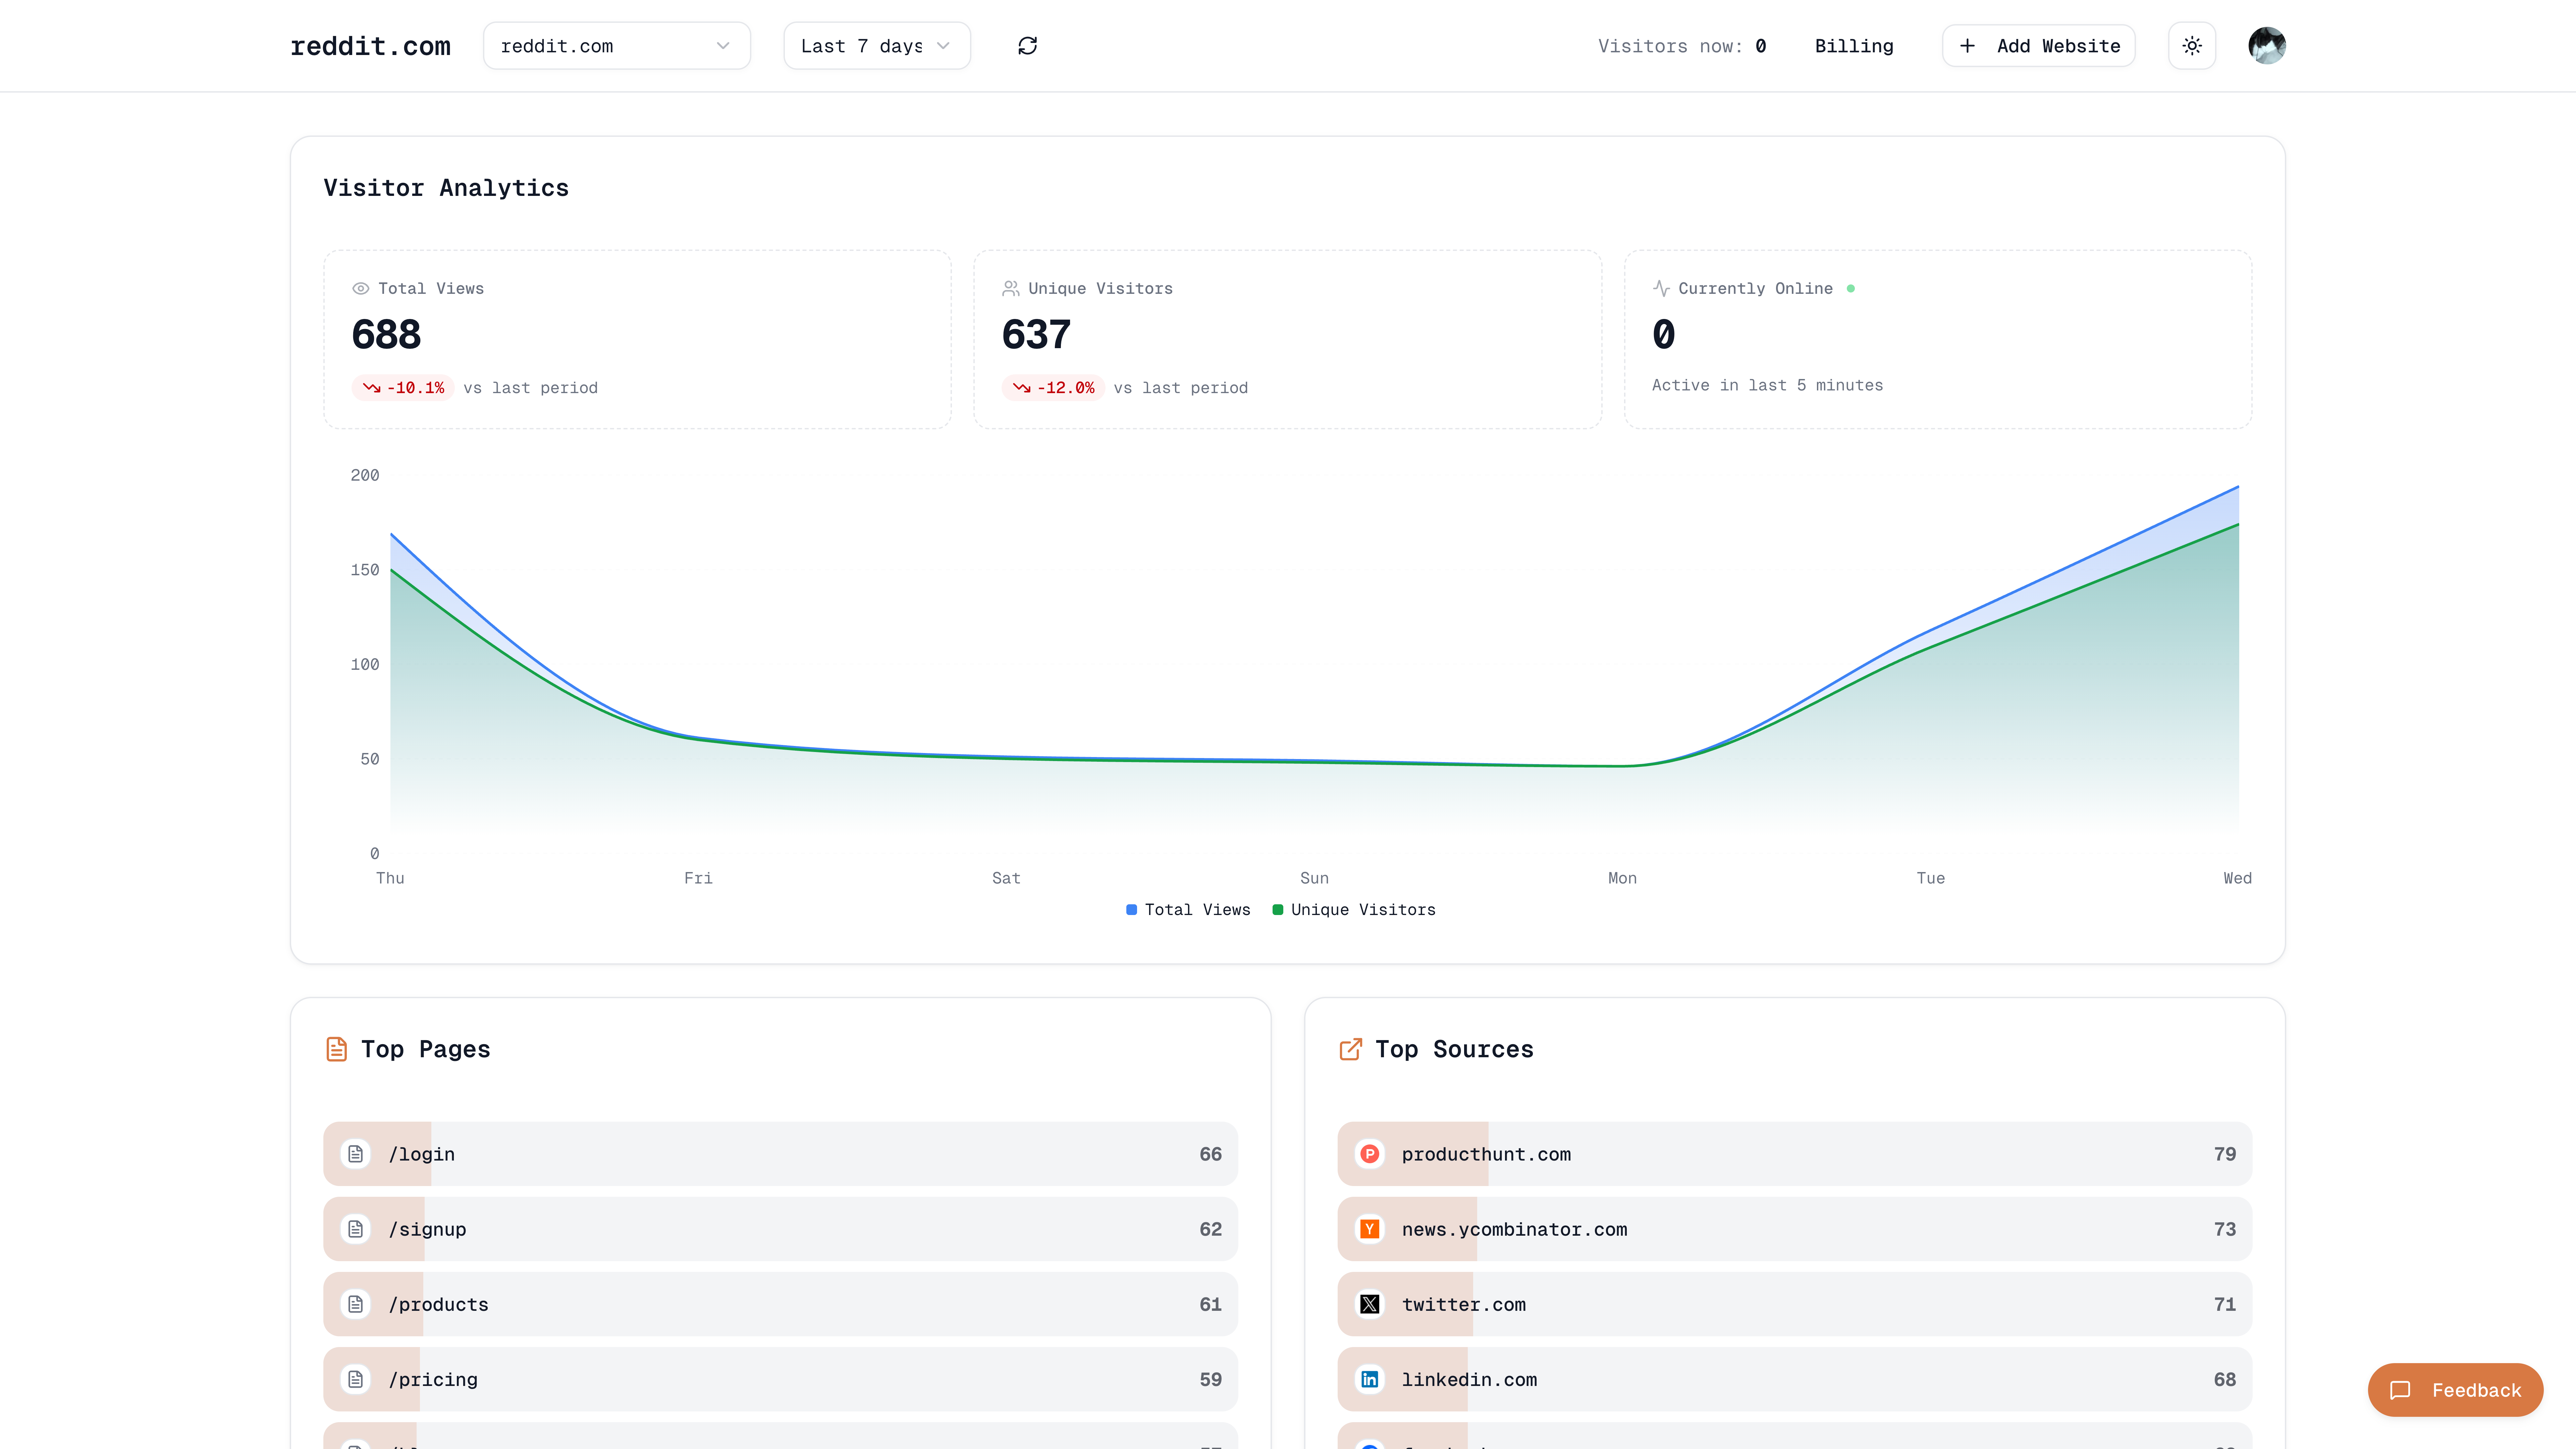Click the Top Sources external-link icon
This screenshot has height=1449, width=2576.
click(x=1351, y=1049)
